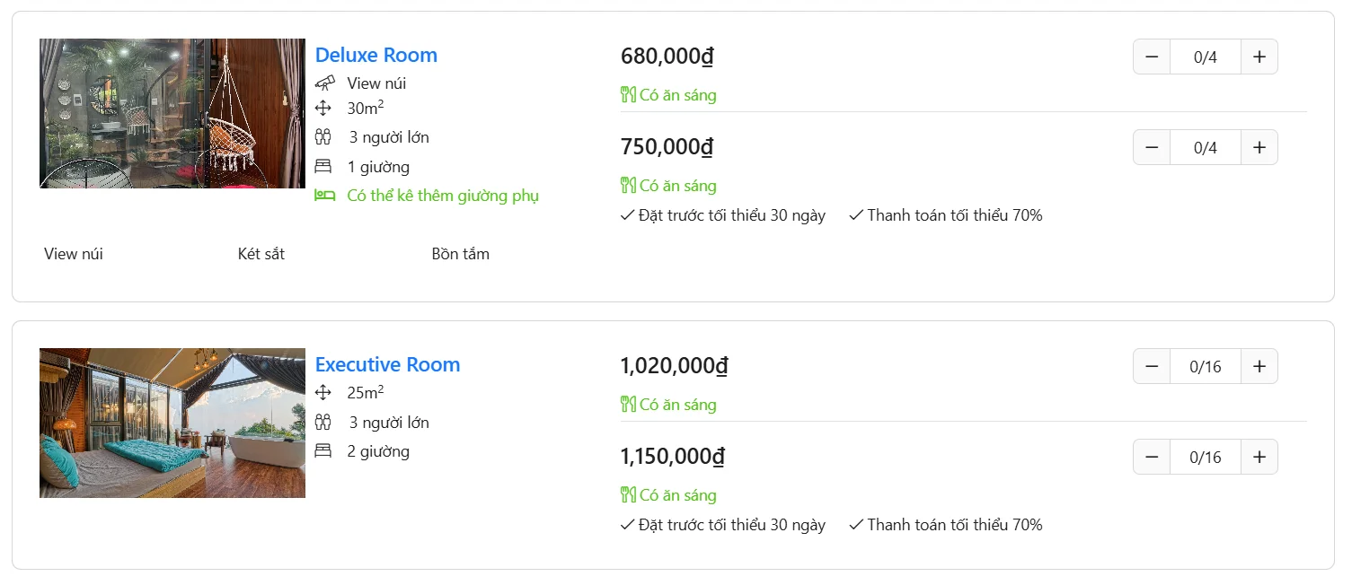Click the adults icon next to Deluxe 3 người lớn
Screen dimensions: 1352x585
click(x=323, y=137)
